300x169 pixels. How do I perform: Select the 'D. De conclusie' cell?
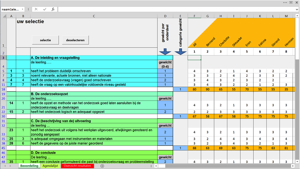94,153
